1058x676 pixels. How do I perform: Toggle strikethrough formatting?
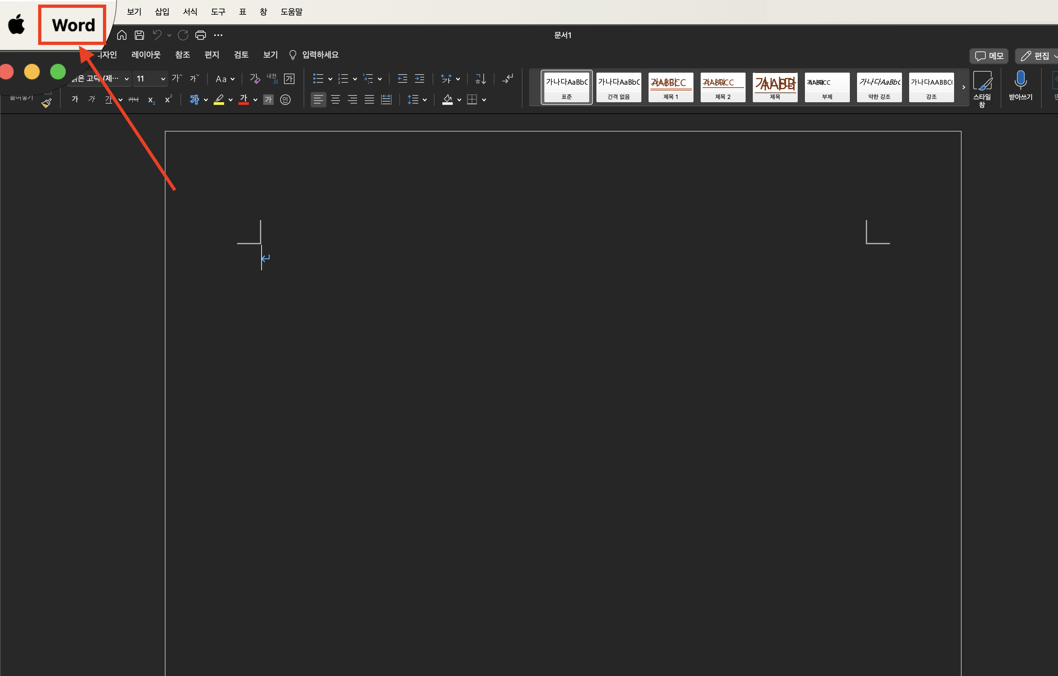click(x=134, y=100)
